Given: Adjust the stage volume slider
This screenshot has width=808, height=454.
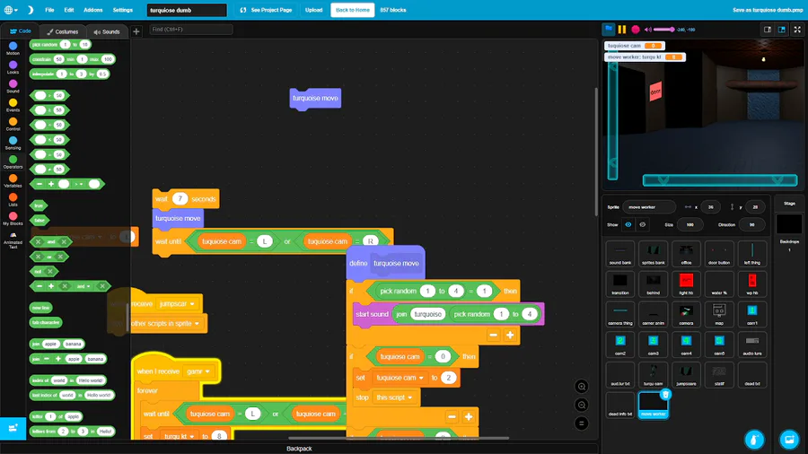Looking at the screenshot, I should [664, 30].
